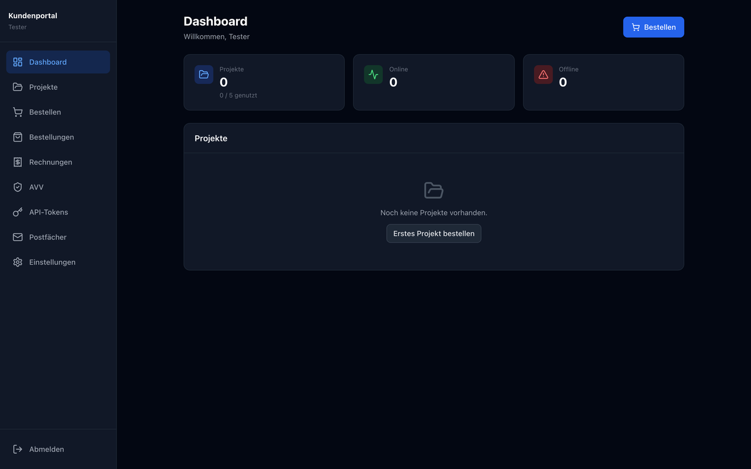Click the AVV shield icon
This screenshot has width=751, height=469.
(x=18, y=187)
